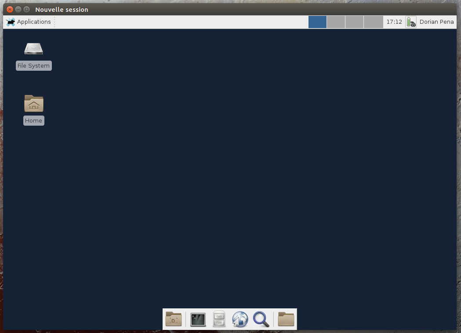461x333 pixels.
Task: Switch to the fourth workspace in the pager
Action: (373, 22)
